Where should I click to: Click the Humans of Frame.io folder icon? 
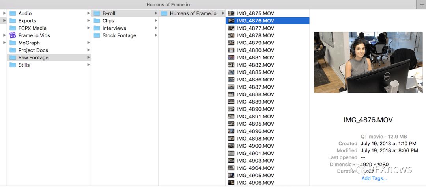164,13
